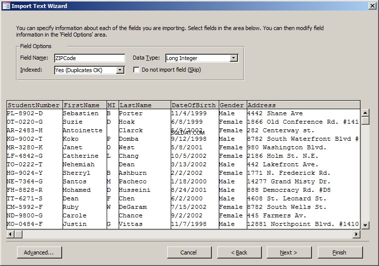The height and width of the screenshot is (266, 379).
Task: Open the Data Type dropdown arrow
Action: tap(233, 58)
